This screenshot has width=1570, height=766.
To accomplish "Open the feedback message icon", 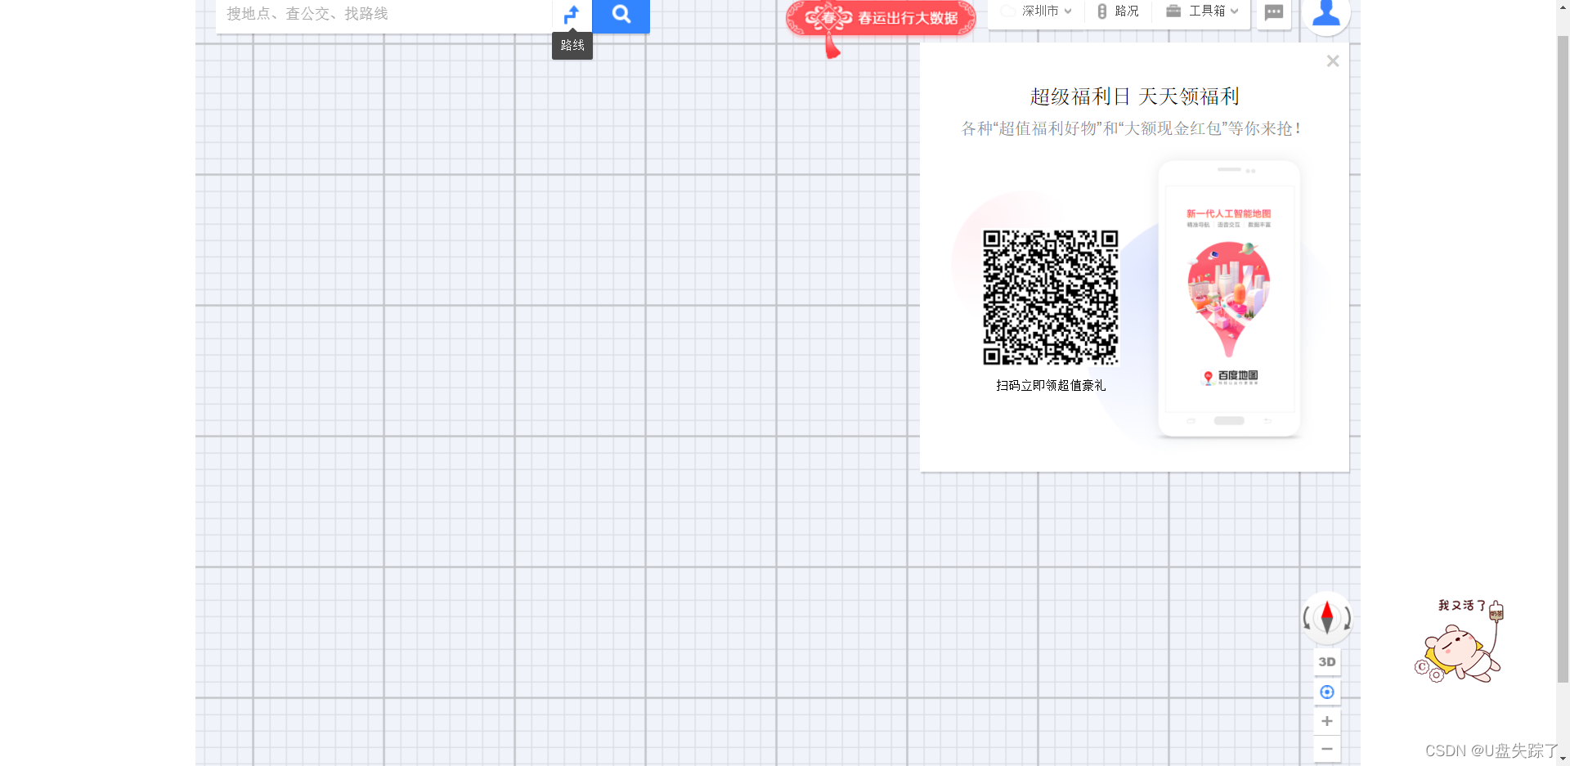I will pos(1273,12).
